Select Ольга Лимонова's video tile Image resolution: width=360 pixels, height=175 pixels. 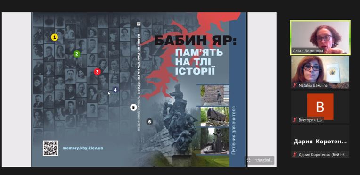click(320, 38)
